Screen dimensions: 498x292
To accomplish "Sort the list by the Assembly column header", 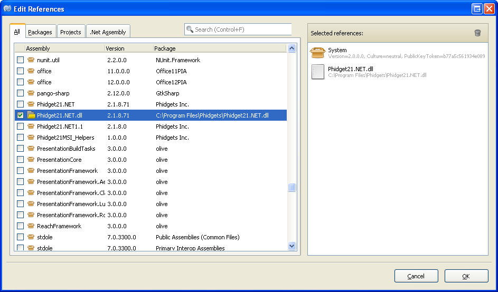I will pyautogui.click(x=63, y=48).
